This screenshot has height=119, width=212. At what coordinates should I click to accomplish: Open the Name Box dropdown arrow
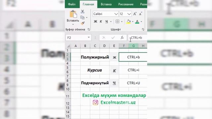tap(89, 37)
